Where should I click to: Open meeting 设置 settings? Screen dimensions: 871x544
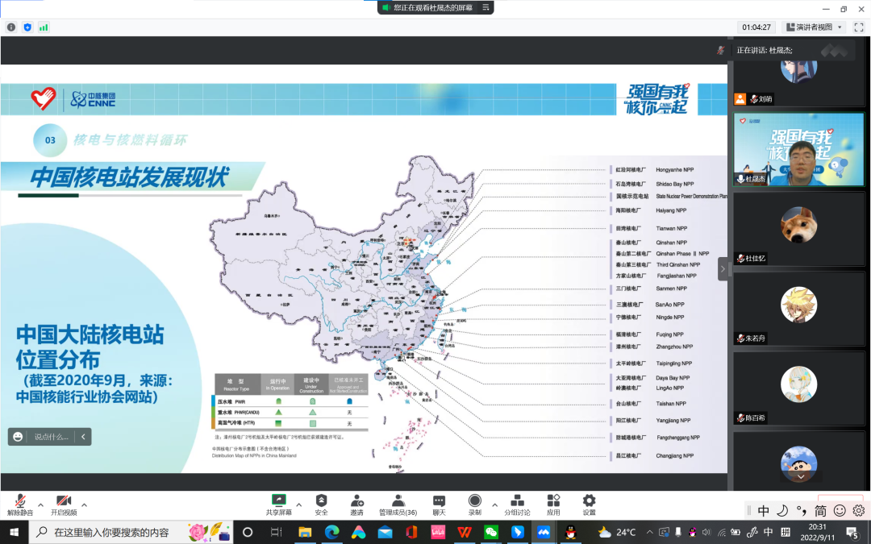coord(589,503)
